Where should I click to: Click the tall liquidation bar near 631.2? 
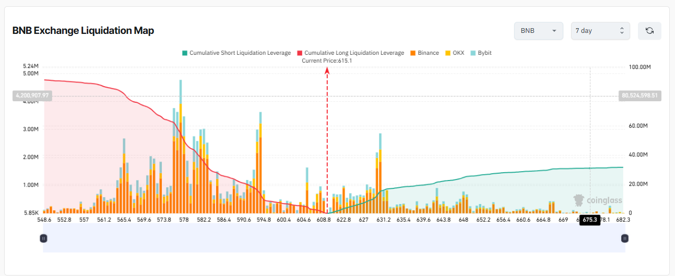click(380, 173)
